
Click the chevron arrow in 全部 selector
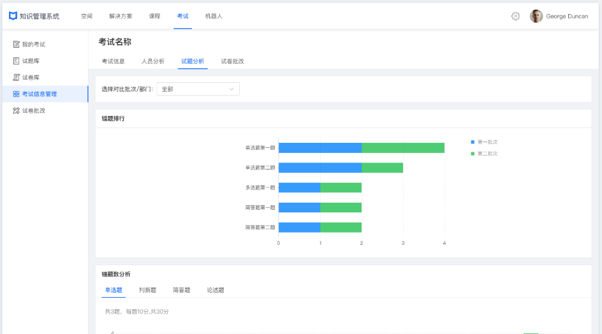click(232, 89)
